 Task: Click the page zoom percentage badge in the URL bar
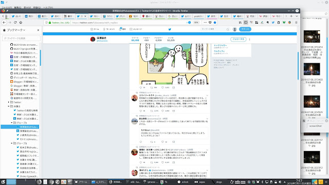pyautogui.click(x=196, y=23)
